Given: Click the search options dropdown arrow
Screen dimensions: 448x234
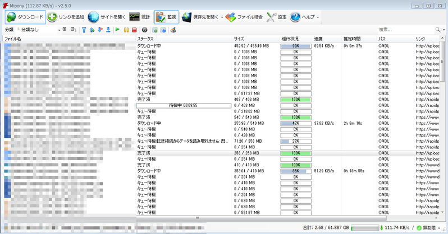Looking at the screenshot, I should tap(444, 30).
